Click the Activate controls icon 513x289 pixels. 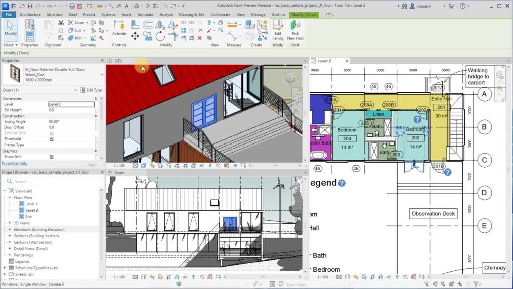point(119,26)
